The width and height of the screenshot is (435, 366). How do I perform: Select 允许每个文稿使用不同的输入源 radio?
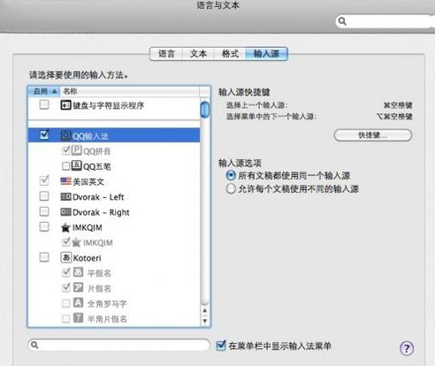(231, 188)
